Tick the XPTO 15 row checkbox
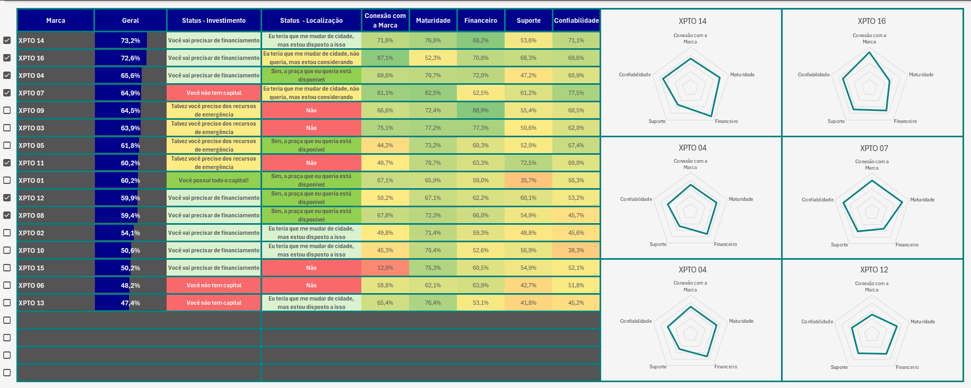971x388 pixels. coord(7,268)
